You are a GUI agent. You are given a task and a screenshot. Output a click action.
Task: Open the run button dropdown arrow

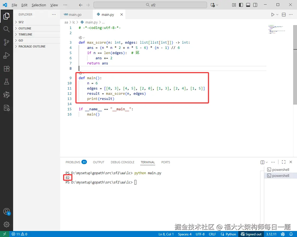point(277,14)
